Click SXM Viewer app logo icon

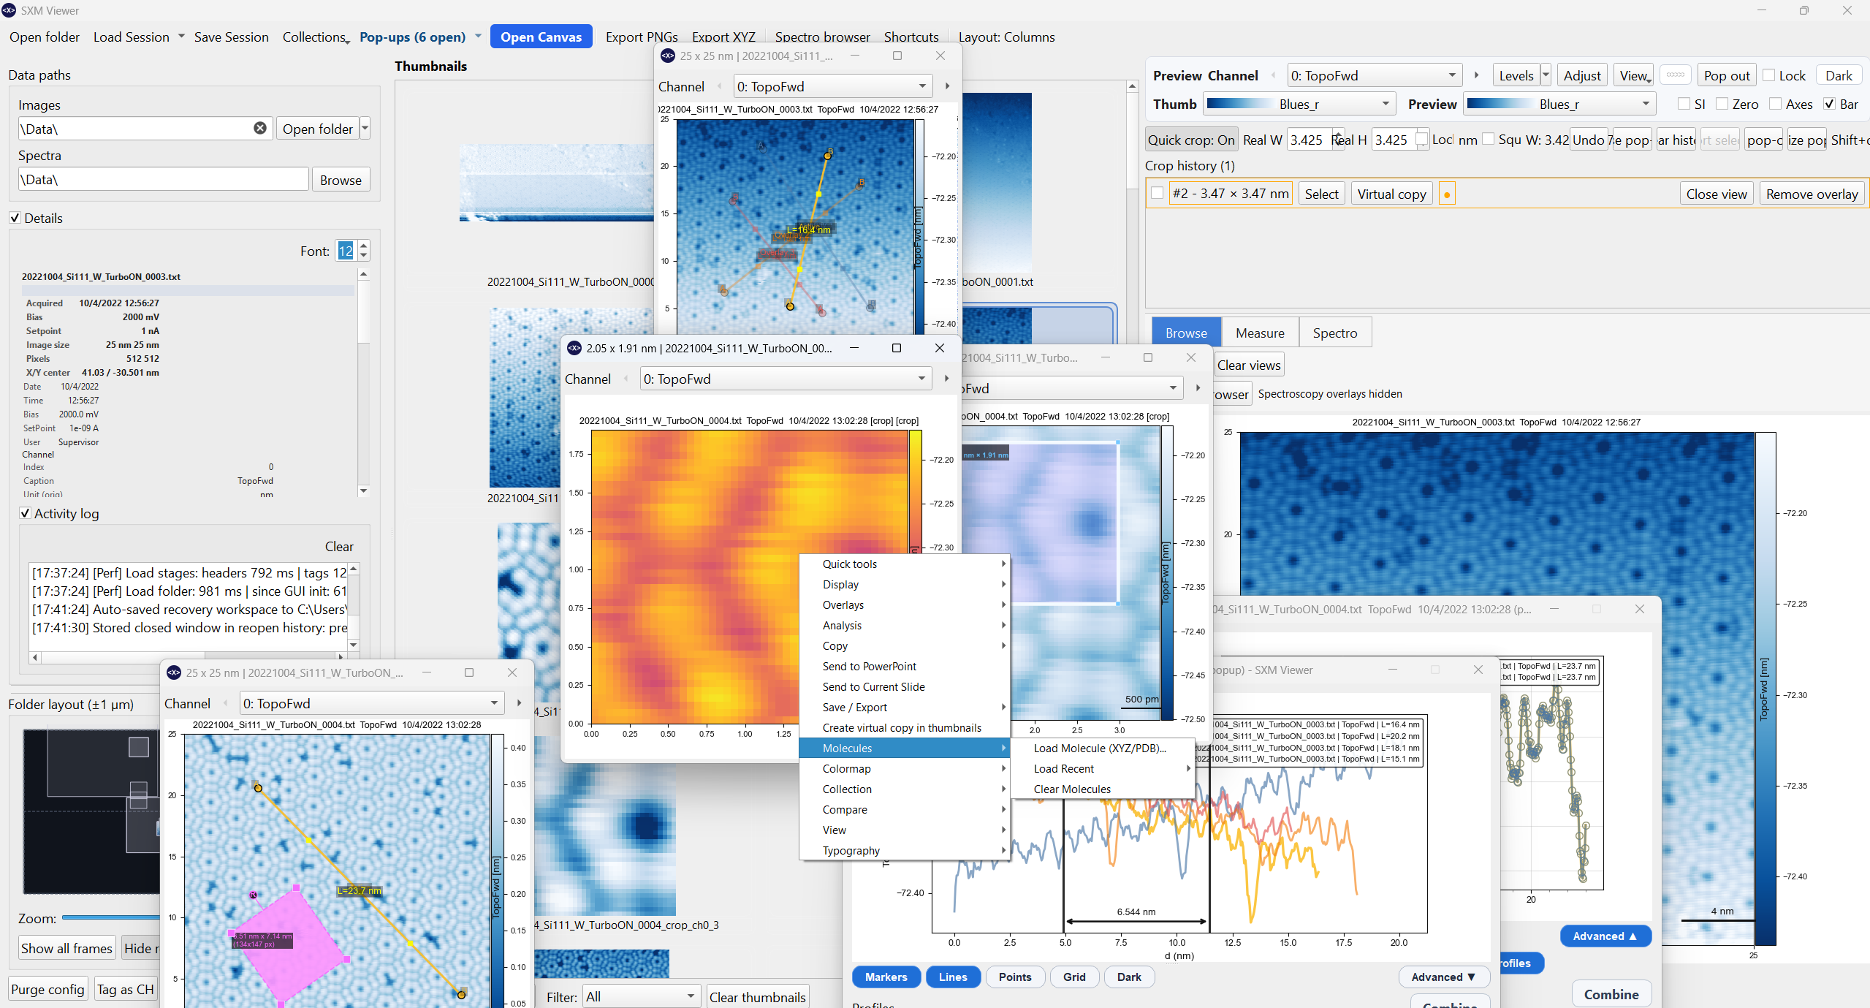[9, 10]
